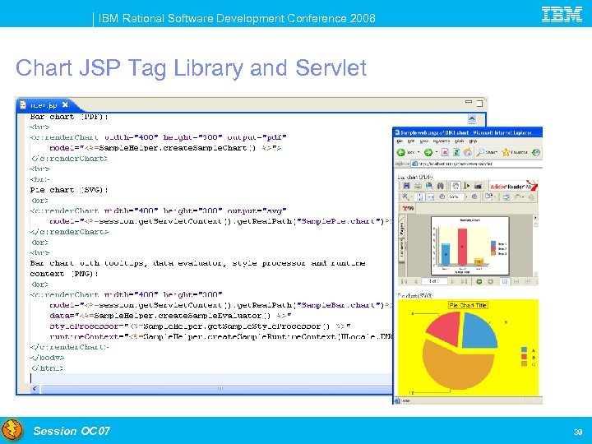592x444 pixels.
Task: Click the Fit Page icon in Reader
Action: click(x=419, y=197)
